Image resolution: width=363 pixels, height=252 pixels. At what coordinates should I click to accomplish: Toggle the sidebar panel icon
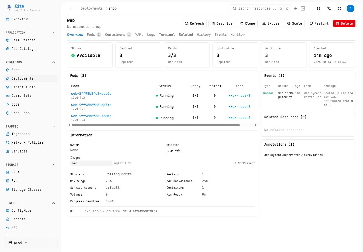point(70,9)
